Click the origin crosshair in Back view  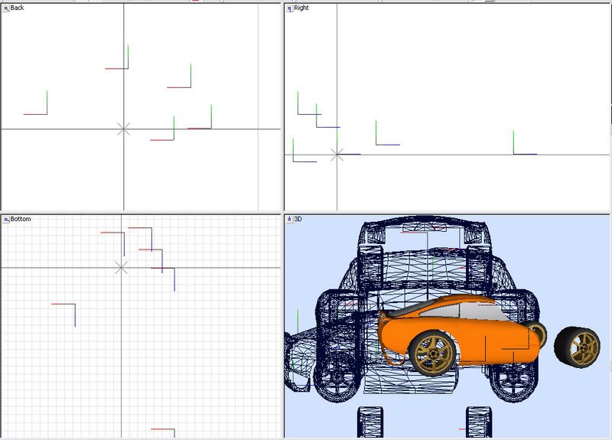[x=123, y=129]
